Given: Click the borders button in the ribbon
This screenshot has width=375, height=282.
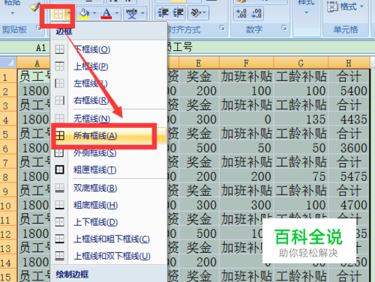Looking at the screenshot, I should 58,13.
